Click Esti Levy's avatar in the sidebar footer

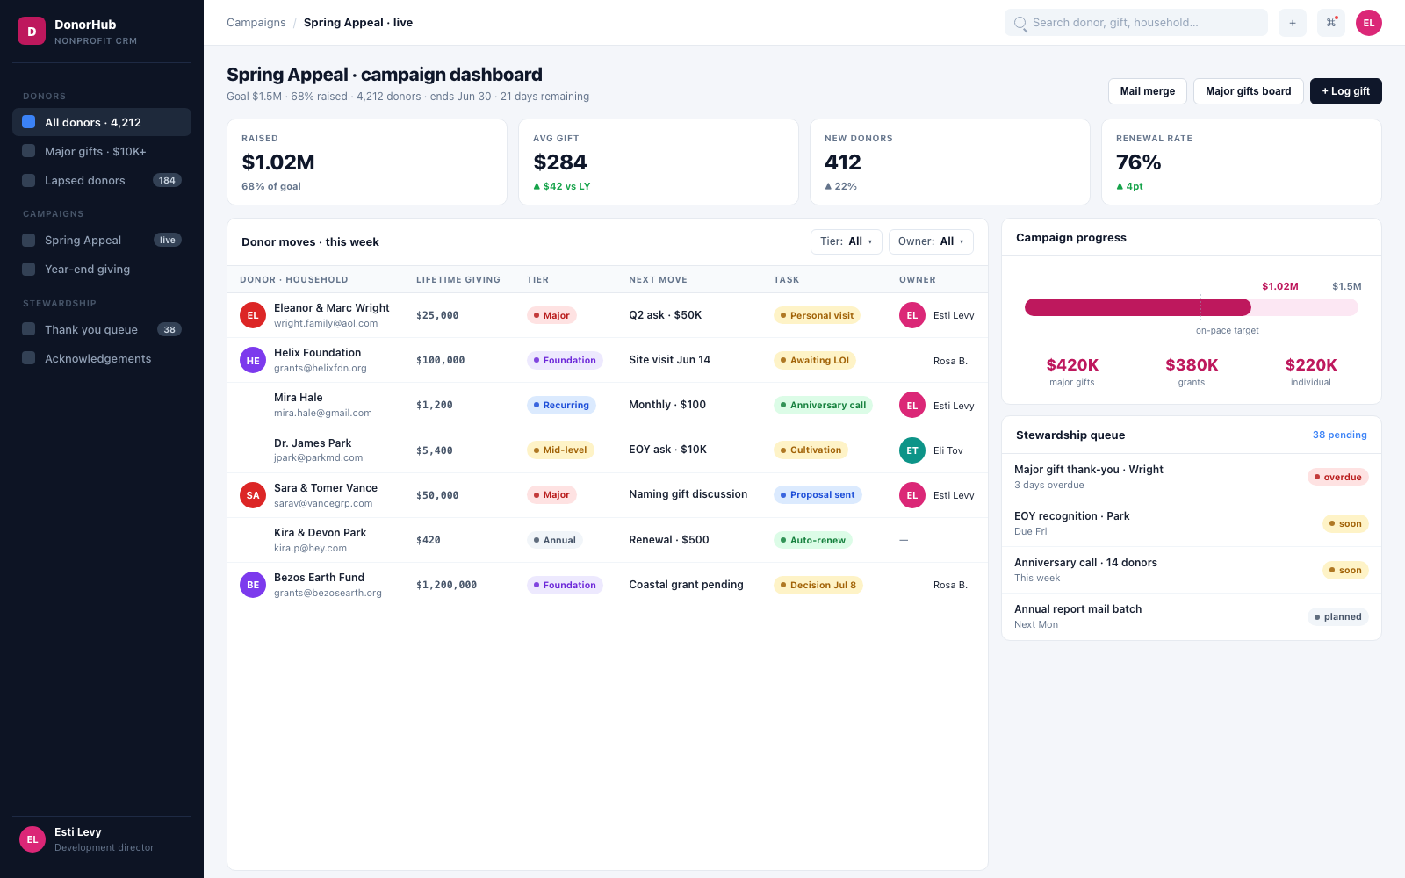pyautogui.click(x=32, y=839)
